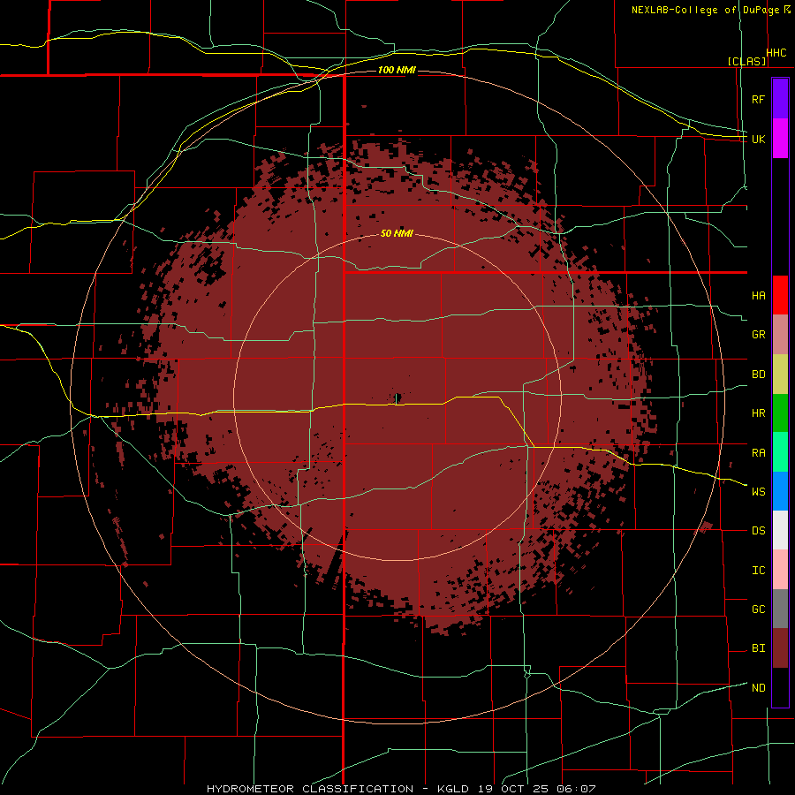Click the "GR" legend label
795x795 pixels.
(758, 335)
